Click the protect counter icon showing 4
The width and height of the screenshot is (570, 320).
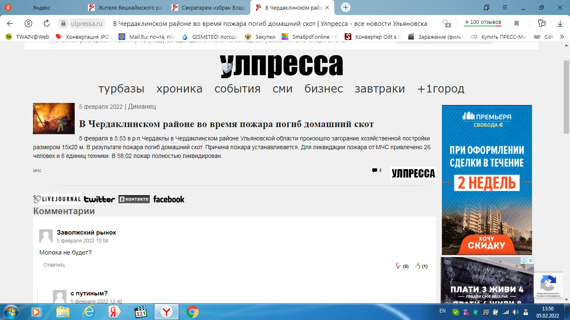click(x=447, y=23)
